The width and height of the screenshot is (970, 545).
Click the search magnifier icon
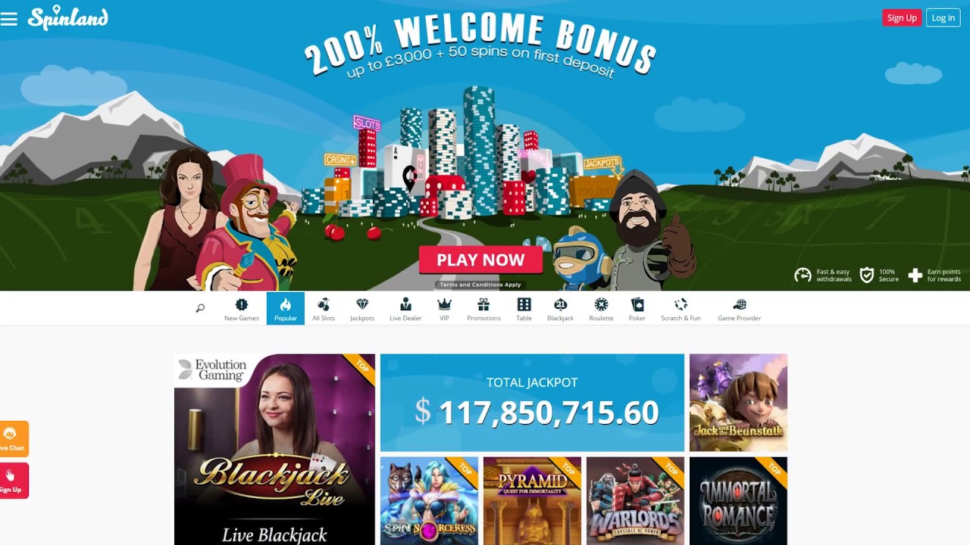(x=200, y=308)
